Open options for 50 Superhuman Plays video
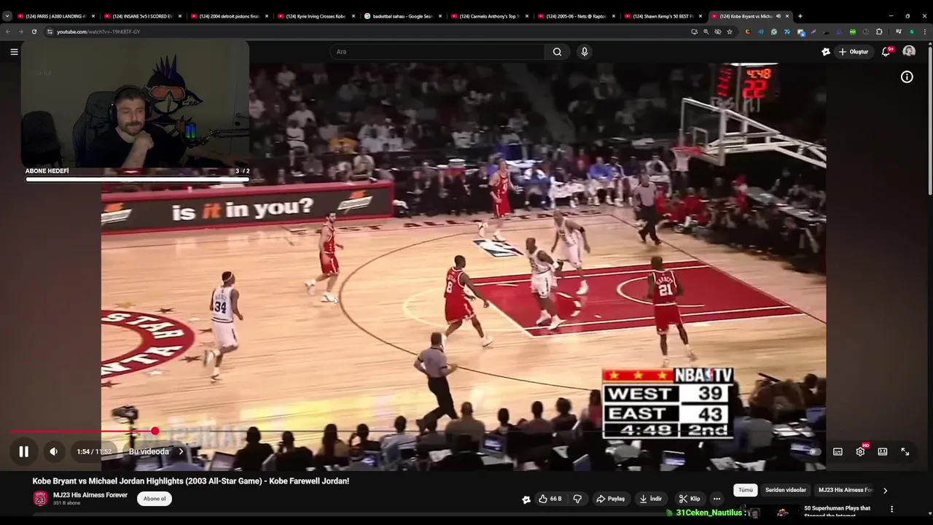Screen dimensions: 933x525 pyautogui.click(x=891, y=509)
